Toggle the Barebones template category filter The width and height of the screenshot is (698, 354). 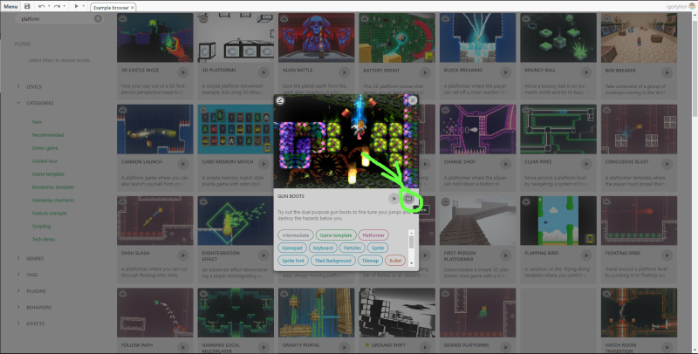coord(53,187)
